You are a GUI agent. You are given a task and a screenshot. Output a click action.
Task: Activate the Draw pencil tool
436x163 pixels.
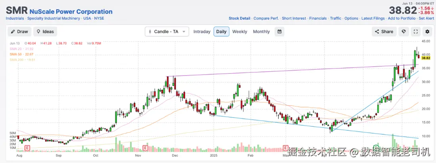click(x=19, y=31)
